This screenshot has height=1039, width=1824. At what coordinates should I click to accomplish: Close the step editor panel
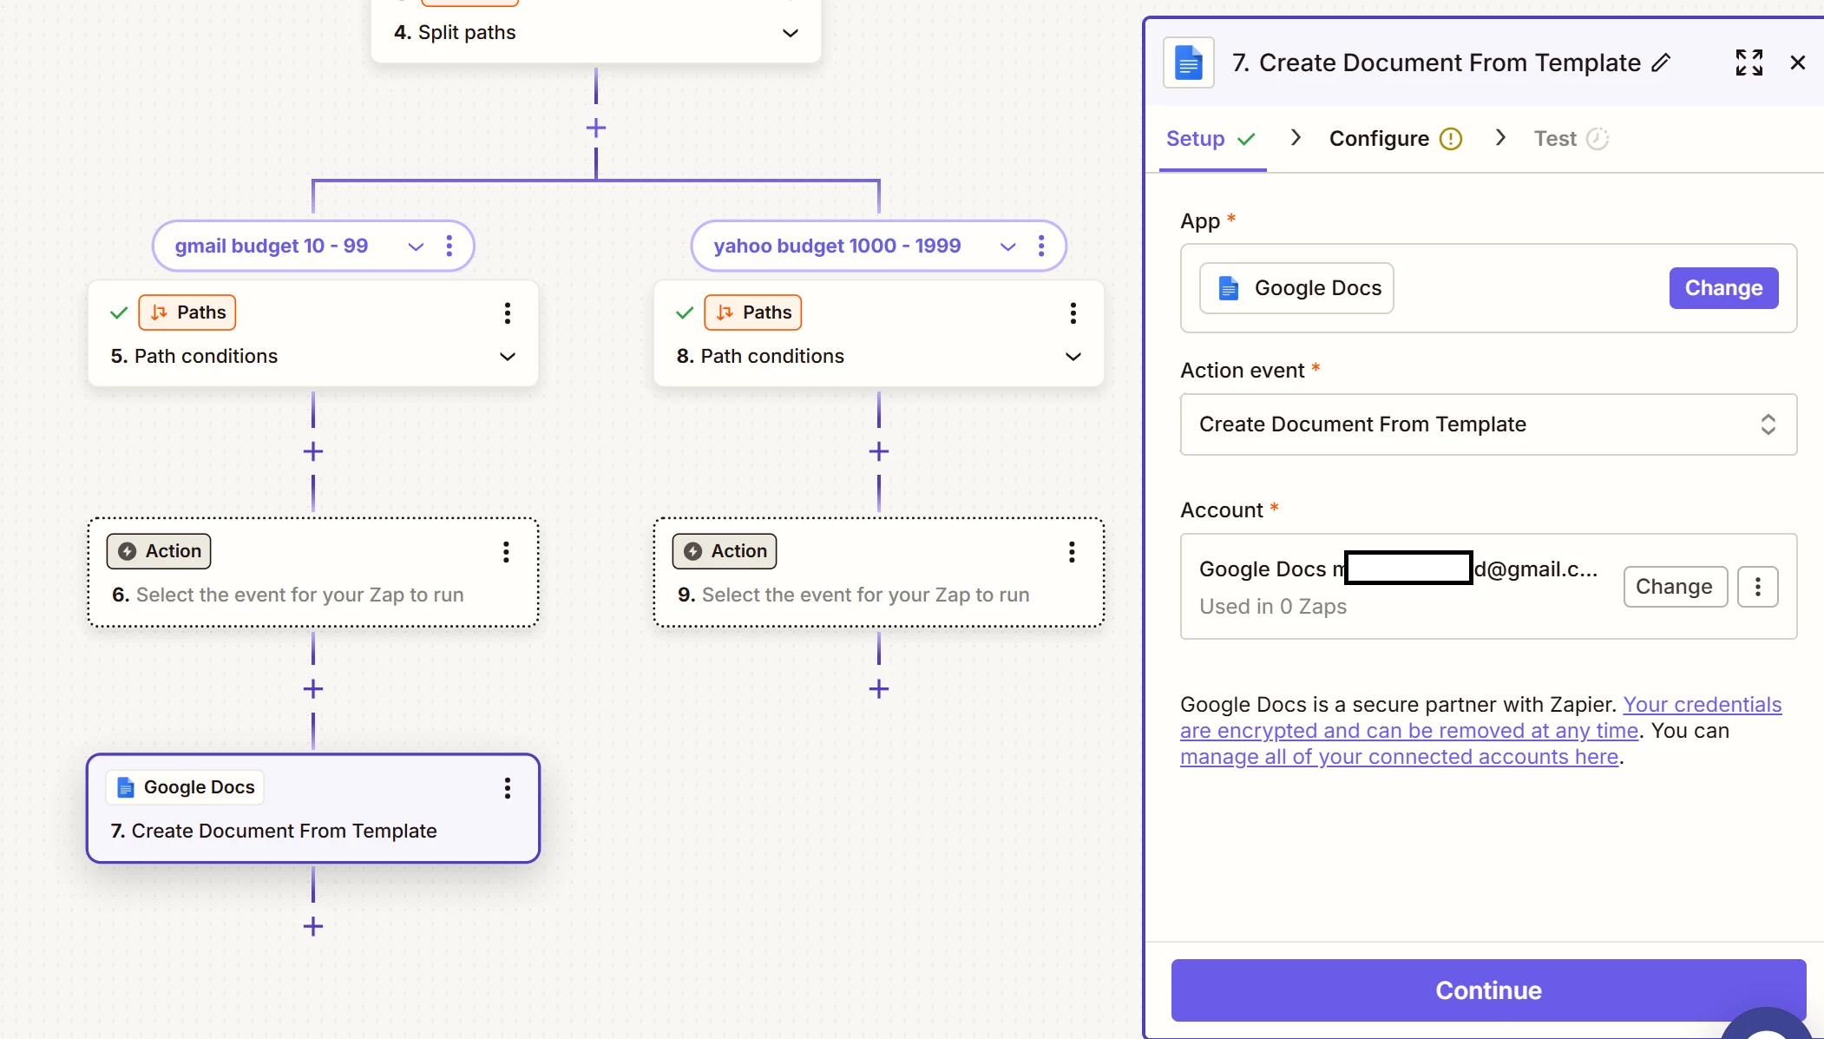coord(1798,62)
